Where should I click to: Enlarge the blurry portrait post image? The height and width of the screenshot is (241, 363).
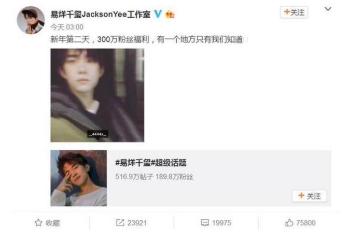(x=97, y=95)
